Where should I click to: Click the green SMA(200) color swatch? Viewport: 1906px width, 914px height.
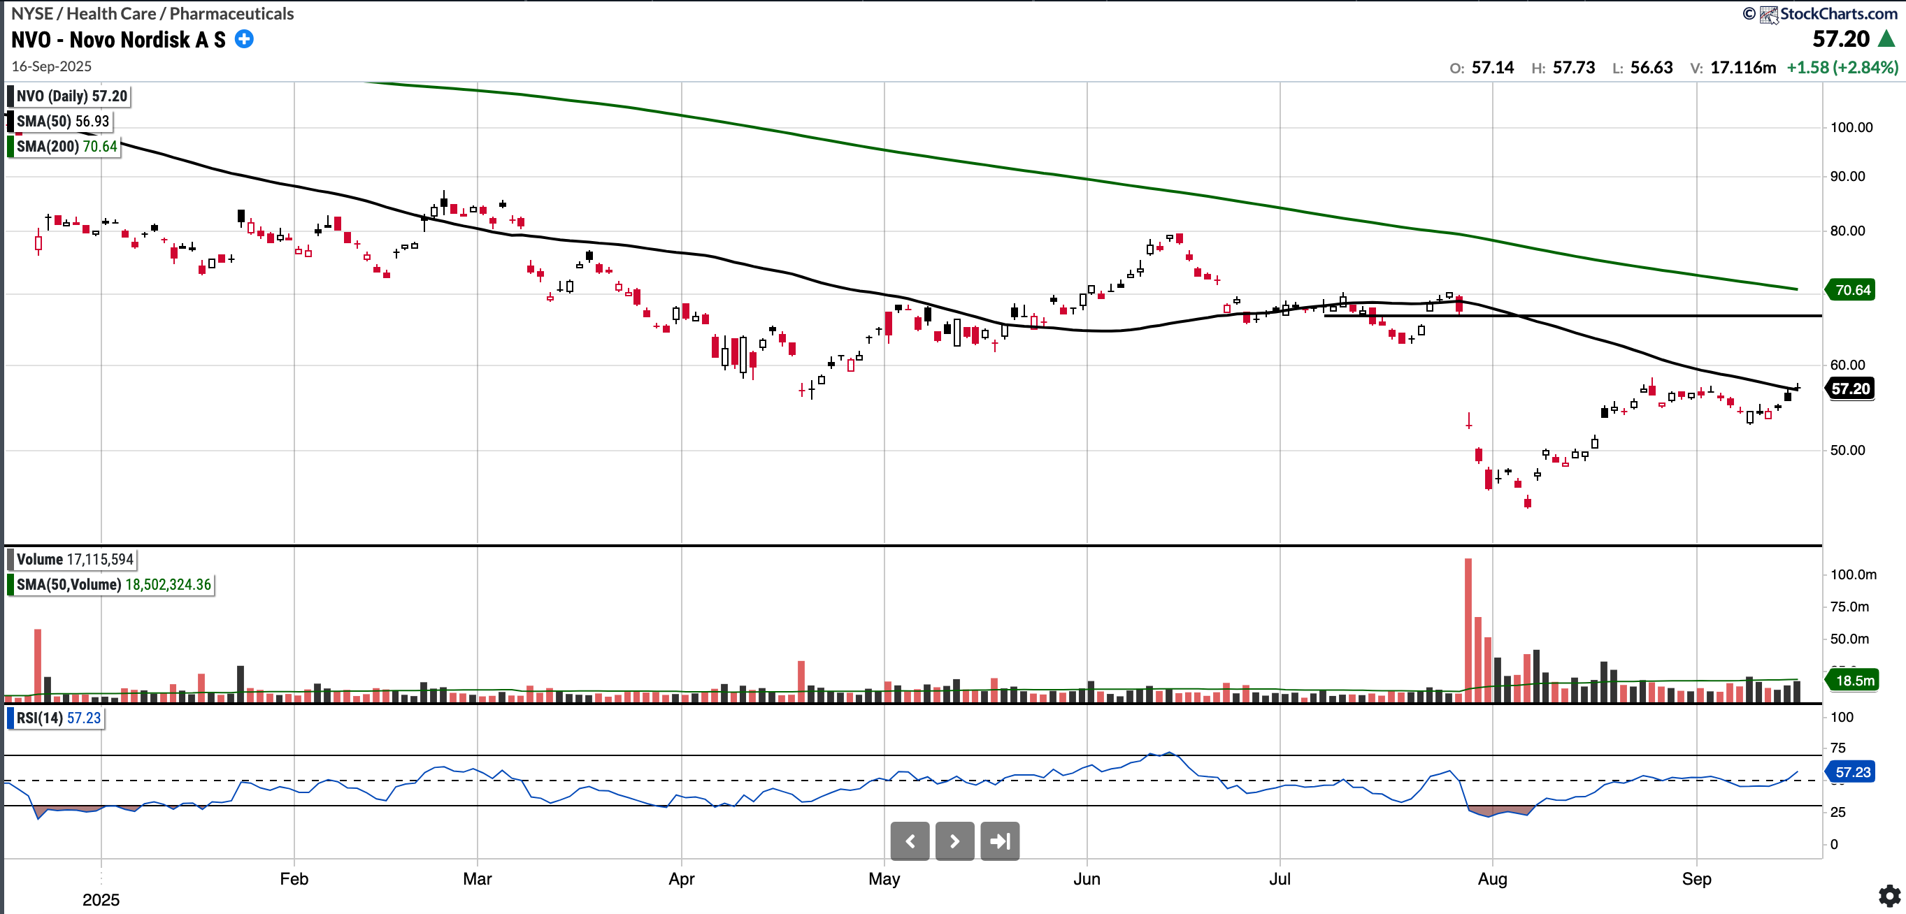[x=10, y=147]
